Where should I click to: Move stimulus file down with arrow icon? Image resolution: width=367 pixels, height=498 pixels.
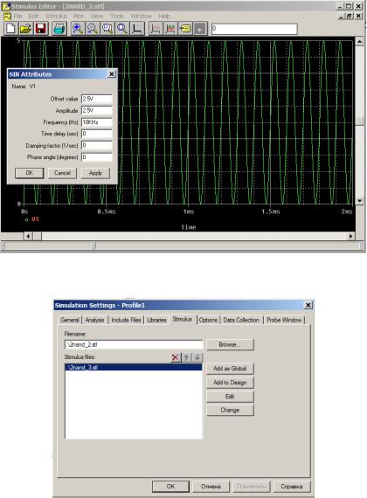(x=197, y=357)
